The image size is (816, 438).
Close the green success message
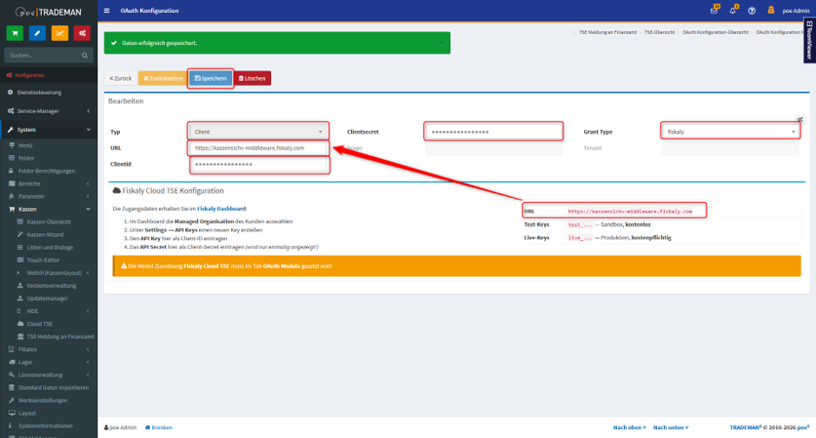(441, 43)
